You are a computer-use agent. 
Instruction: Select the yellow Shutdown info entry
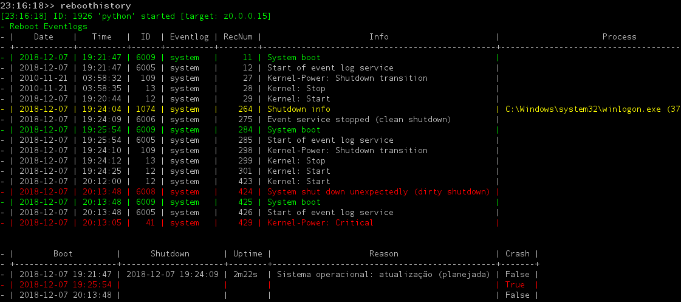298,109
